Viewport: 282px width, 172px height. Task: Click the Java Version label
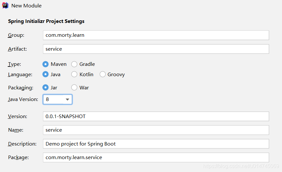[23, 99]
